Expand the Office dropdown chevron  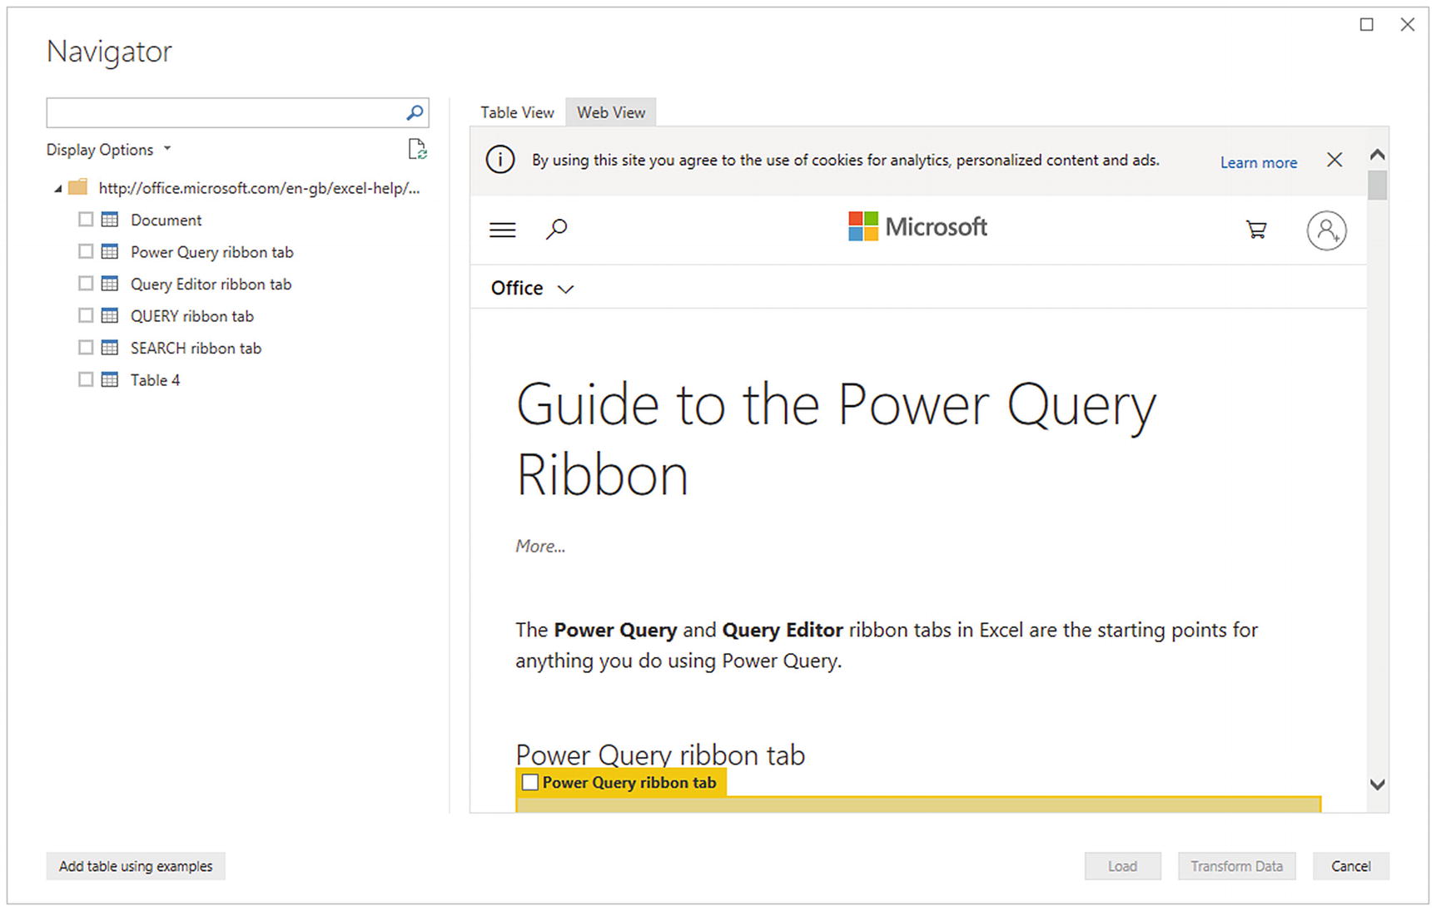[x=565, y=289]
